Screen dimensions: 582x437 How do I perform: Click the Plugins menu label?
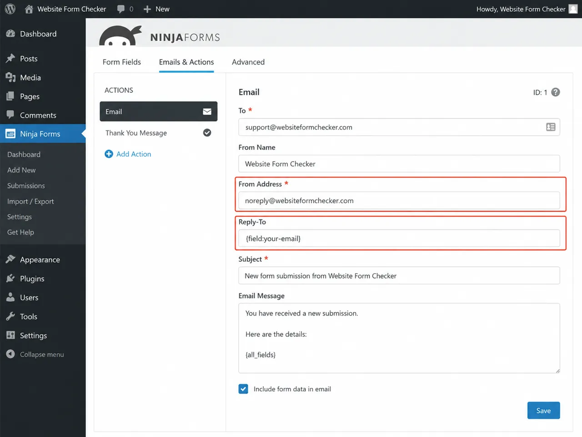tap(32, 279)
